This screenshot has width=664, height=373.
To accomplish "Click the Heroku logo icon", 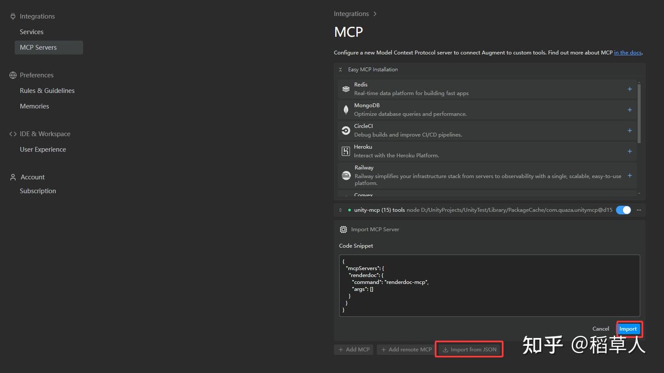I will point(346,151).
